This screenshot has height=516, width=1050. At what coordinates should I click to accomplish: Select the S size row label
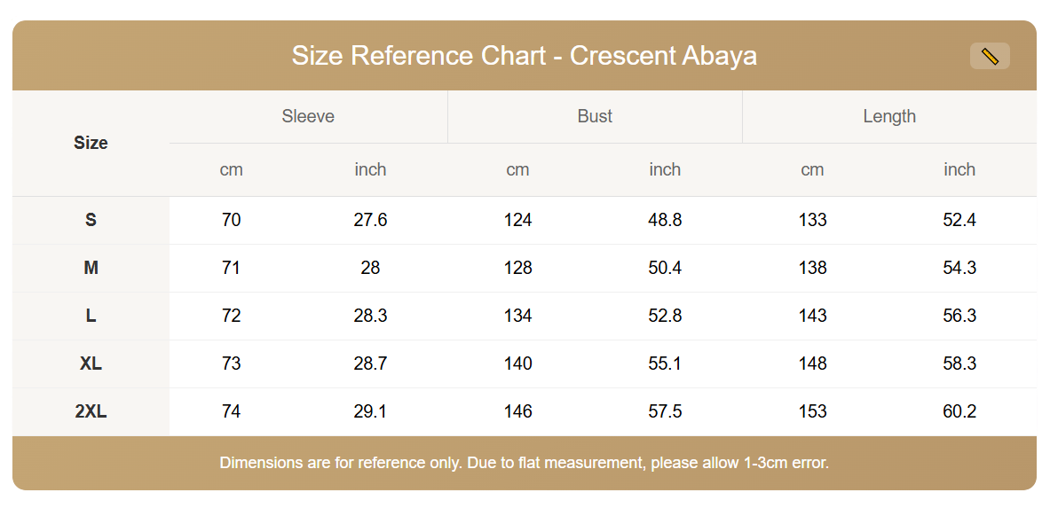point(91,220)
